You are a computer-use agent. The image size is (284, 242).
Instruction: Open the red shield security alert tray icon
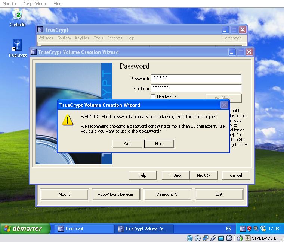249,229
